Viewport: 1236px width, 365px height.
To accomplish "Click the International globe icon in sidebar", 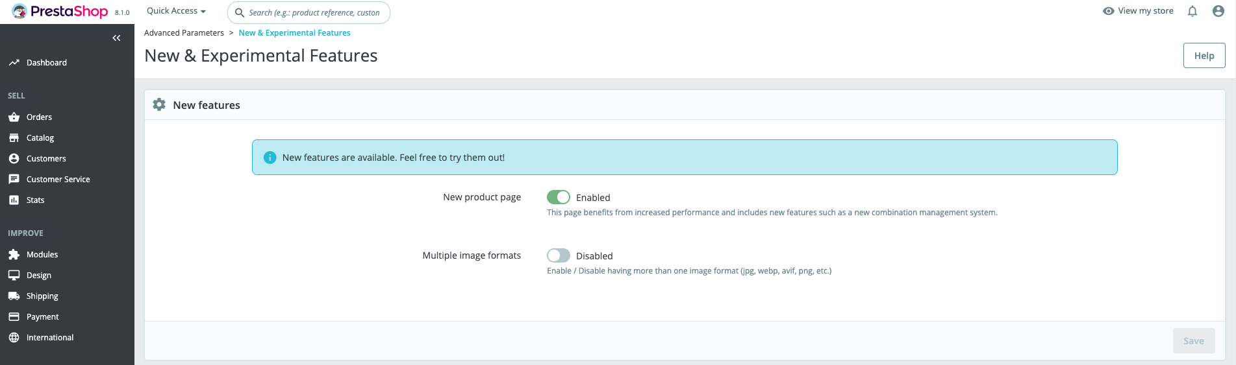I will click(x=14, y=338).
